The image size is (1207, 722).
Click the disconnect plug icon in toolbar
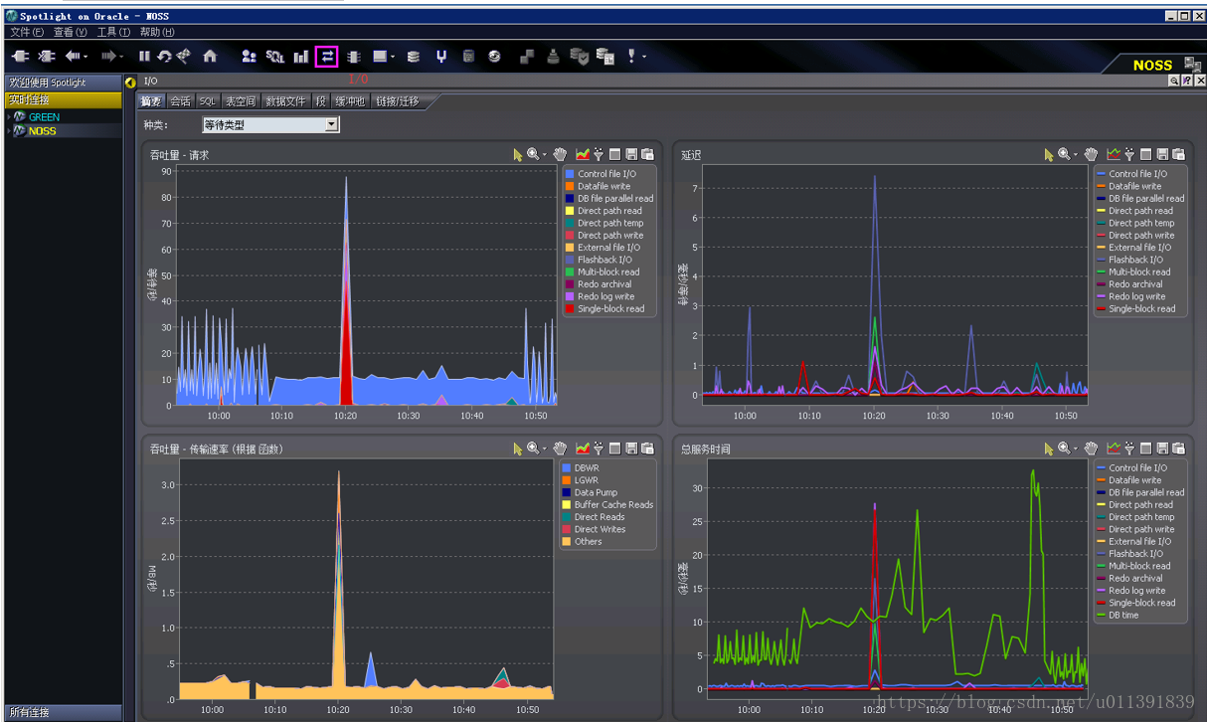(x=46, y=57)
